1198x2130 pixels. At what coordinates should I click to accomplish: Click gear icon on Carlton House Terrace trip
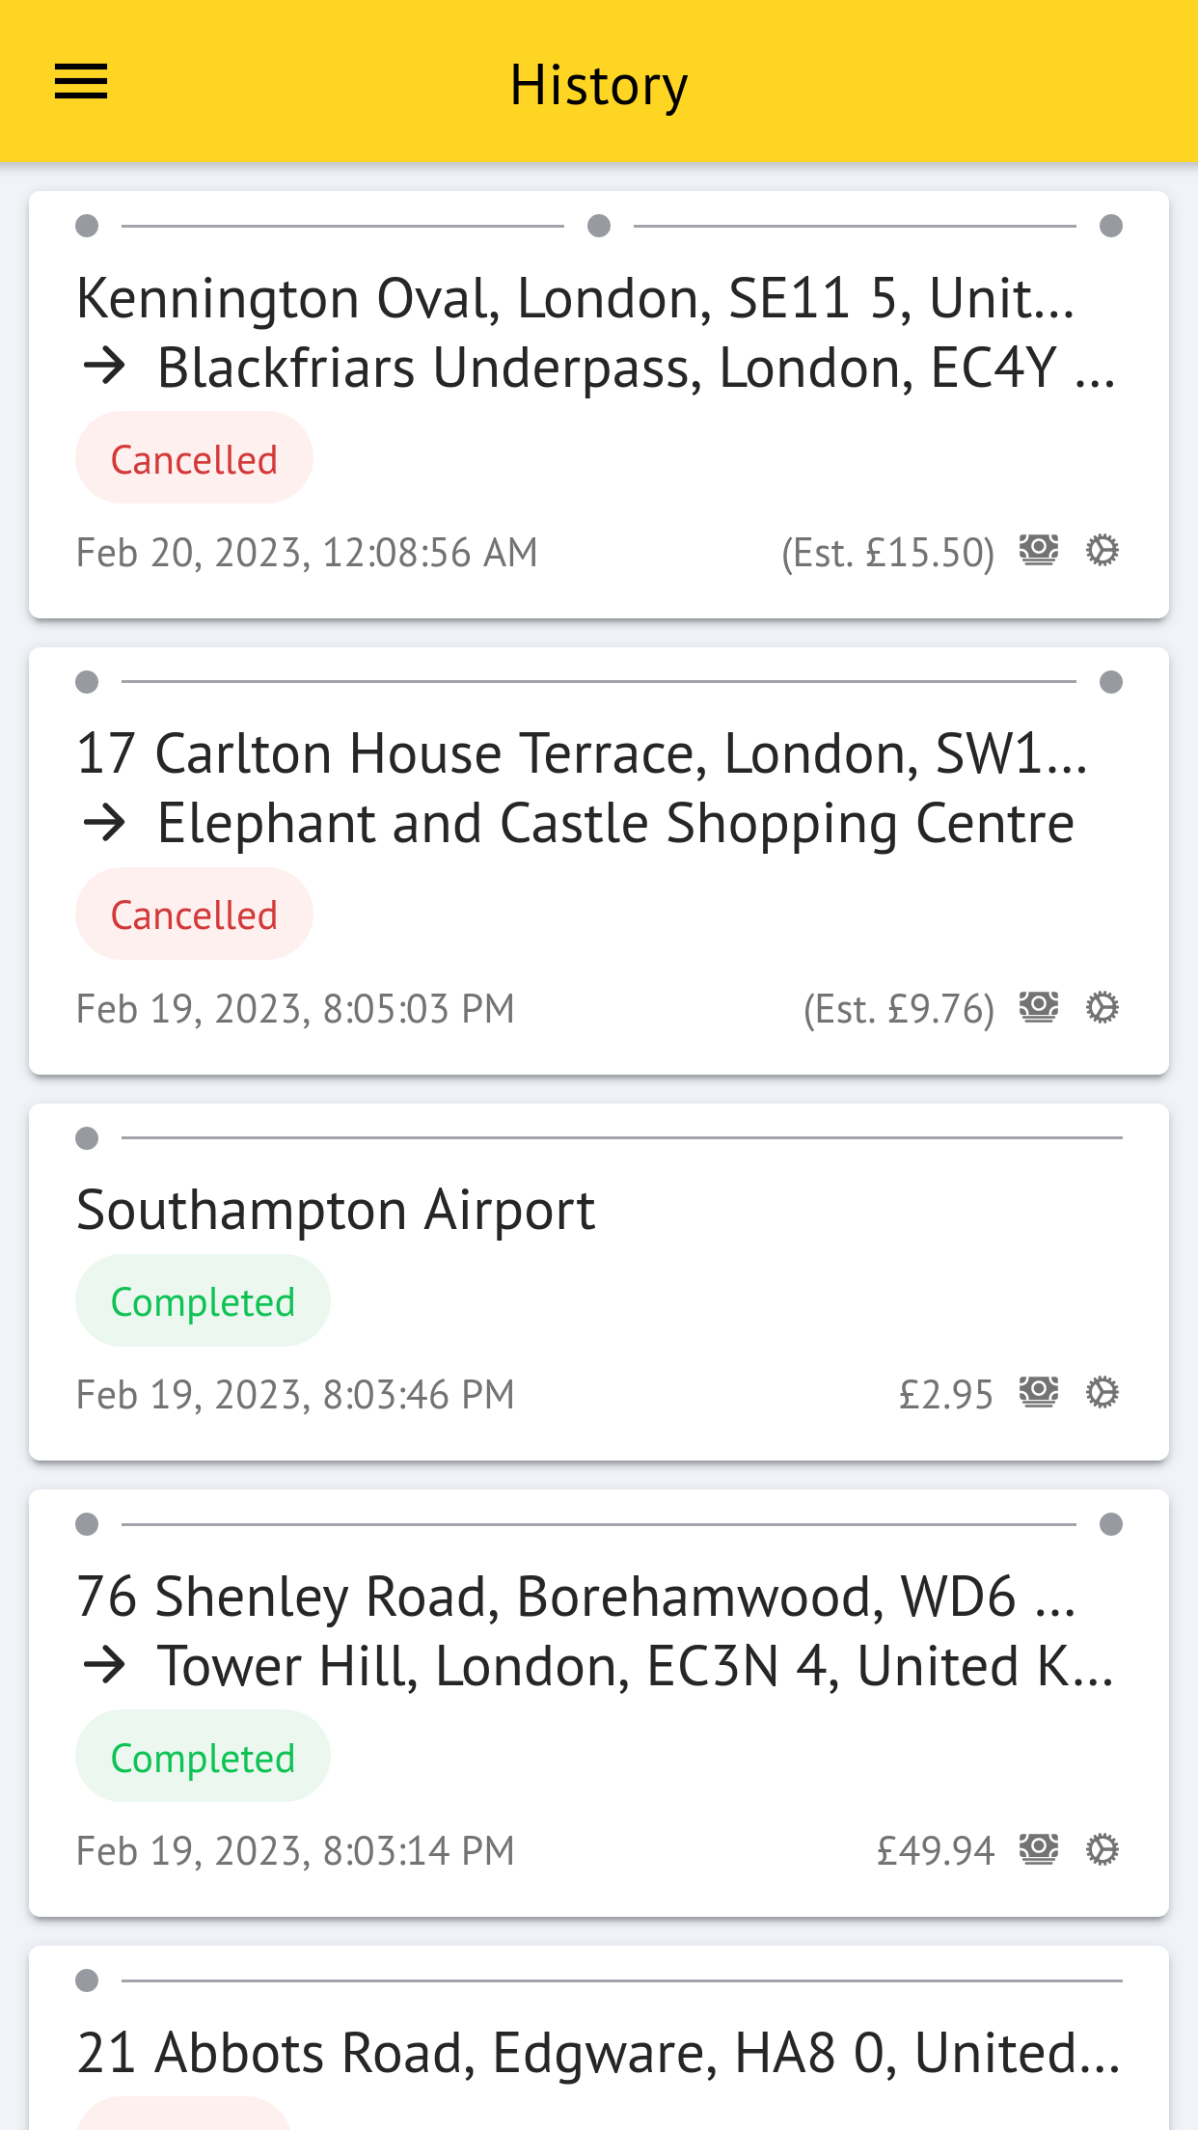[x=1102, y=1007]
